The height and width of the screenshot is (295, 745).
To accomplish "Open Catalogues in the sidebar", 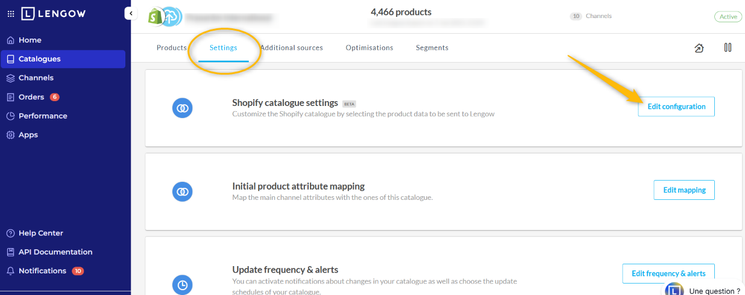I will (39, 59).
